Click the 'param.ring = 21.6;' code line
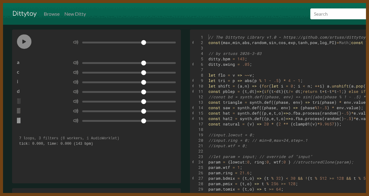 coord(230,173)
